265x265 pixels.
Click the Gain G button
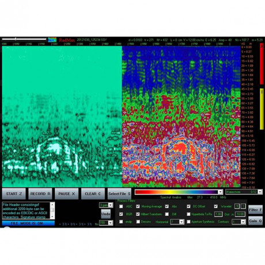point(255,221)
